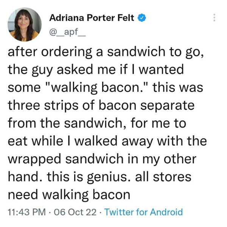The image size is (227, 227).
Task: Click the phrase "wrapped sandwich"
Action: click(x=65, y=159)
